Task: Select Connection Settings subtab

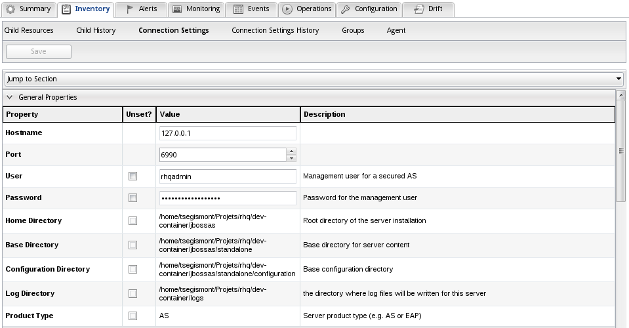Action: [174, 30]
